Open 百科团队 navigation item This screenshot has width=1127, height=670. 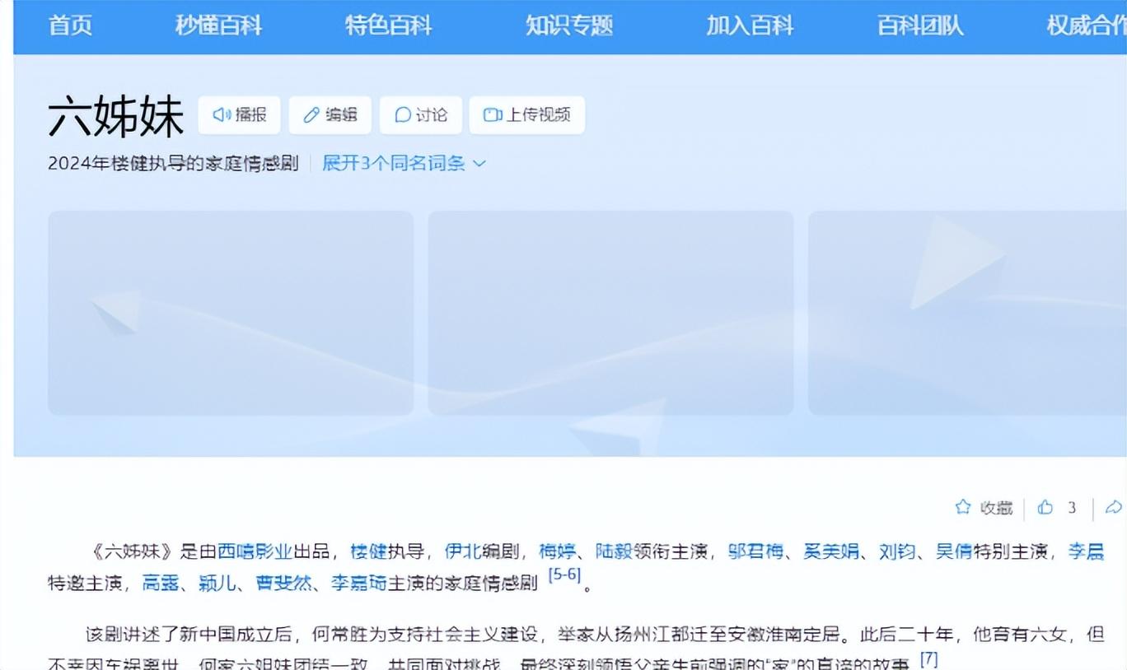920,26
